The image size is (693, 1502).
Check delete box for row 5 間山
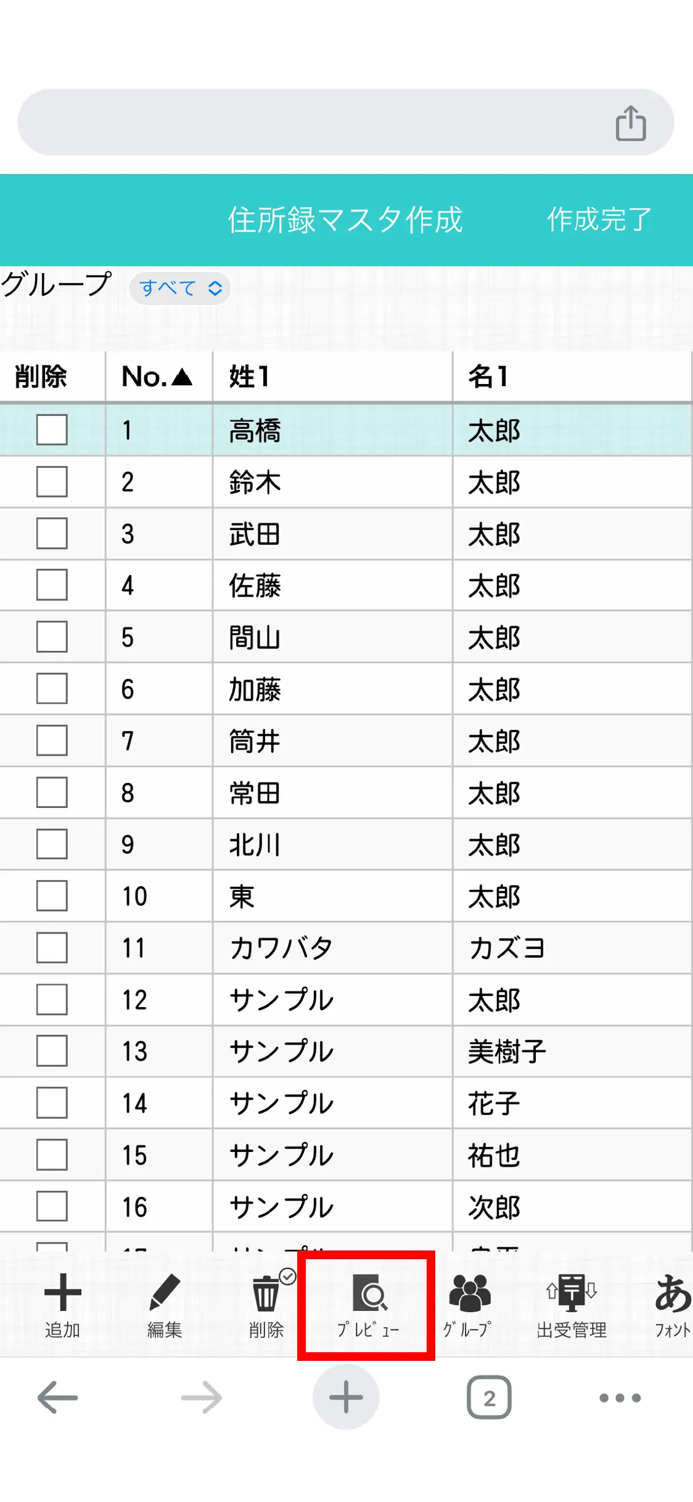click(x=52, y=637)
